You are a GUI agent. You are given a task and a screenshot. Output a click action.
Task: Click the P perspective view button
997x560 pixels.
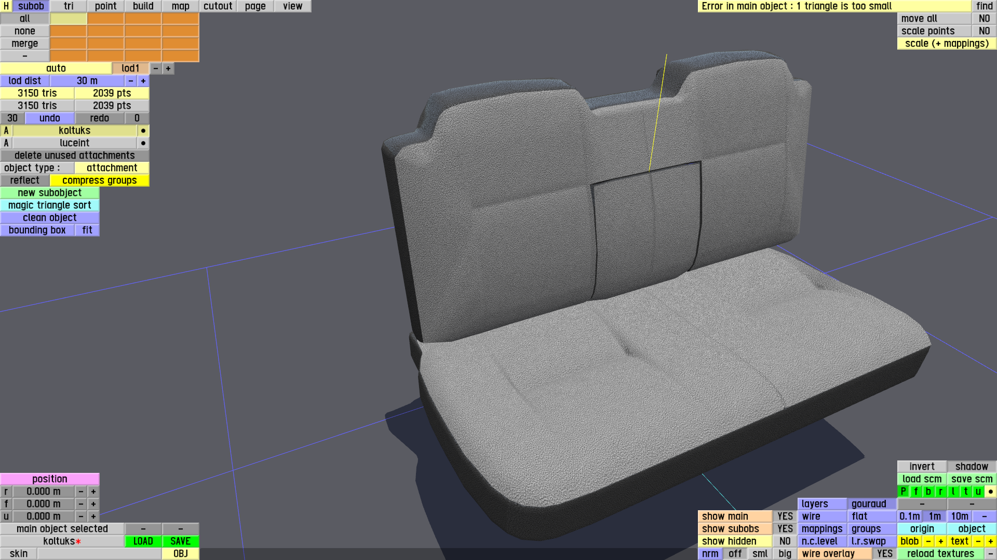pos(903,491)
